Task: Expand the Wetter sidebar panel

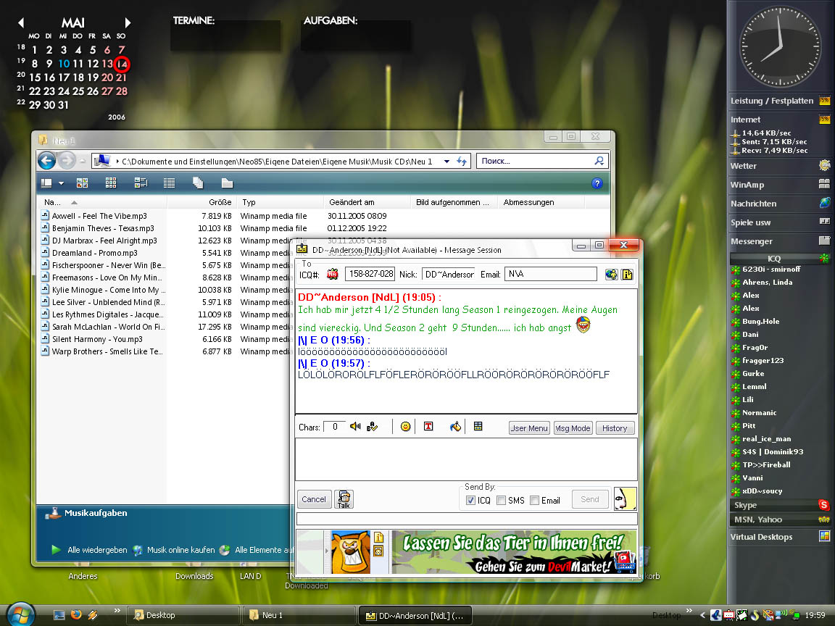Action: click(x=781, y=166)
